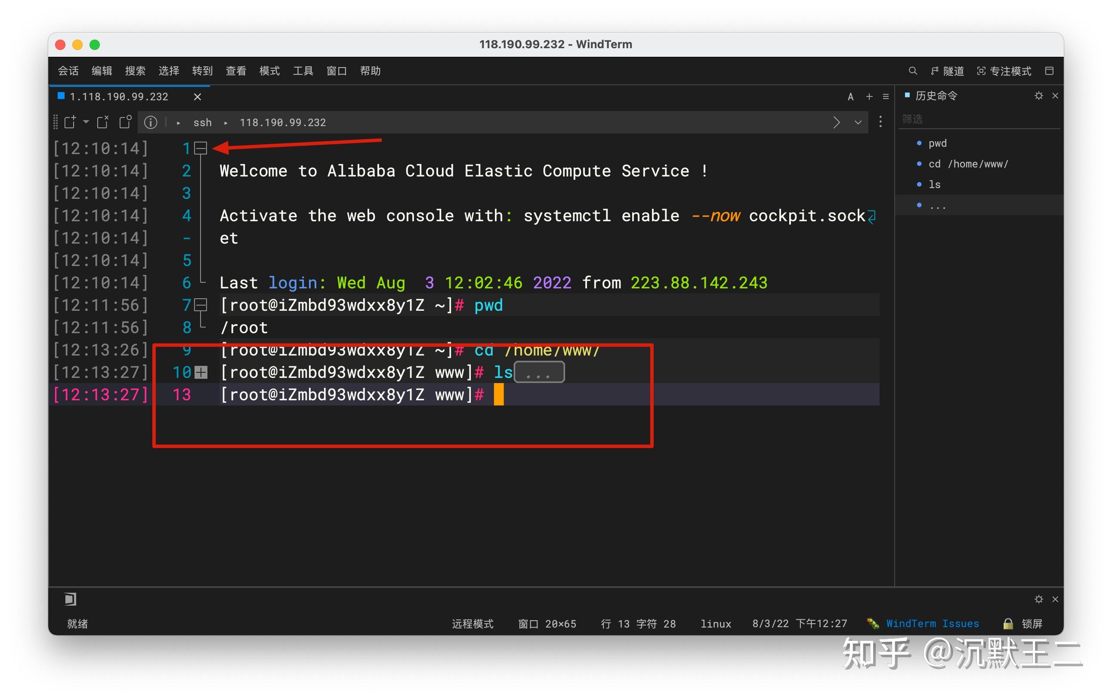Enable 专注模式 focus mode

point(1004,71)
